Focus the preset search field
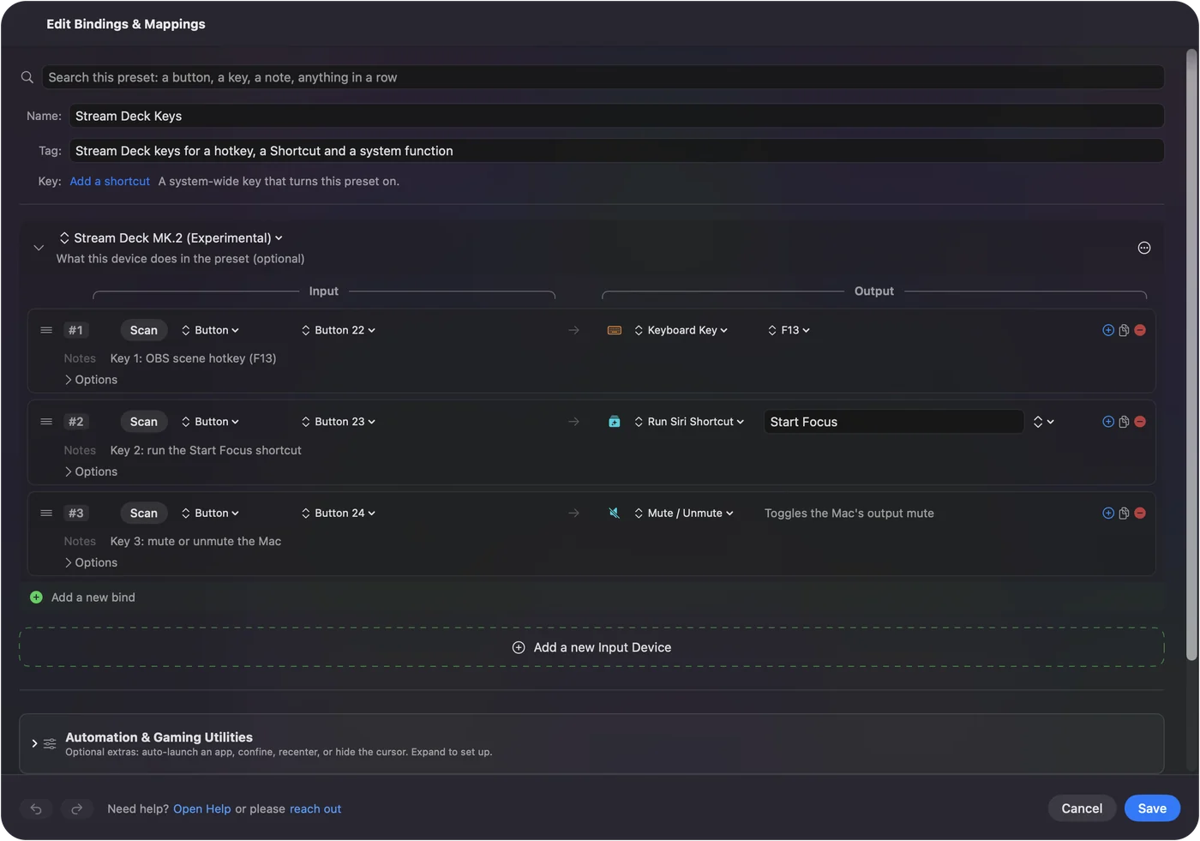 coord(603,77)
